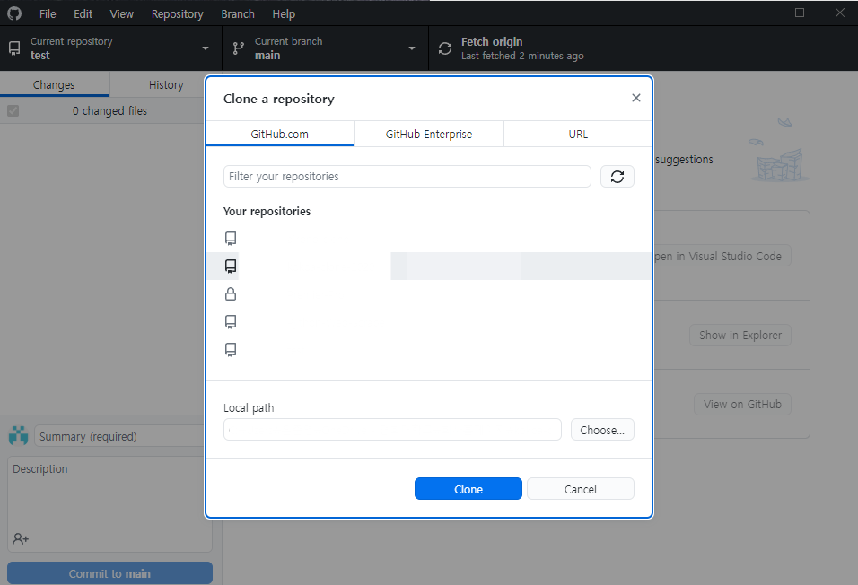Click the Choose... local path button
This screenshot has height=585, width=858.
click(602, 430)
